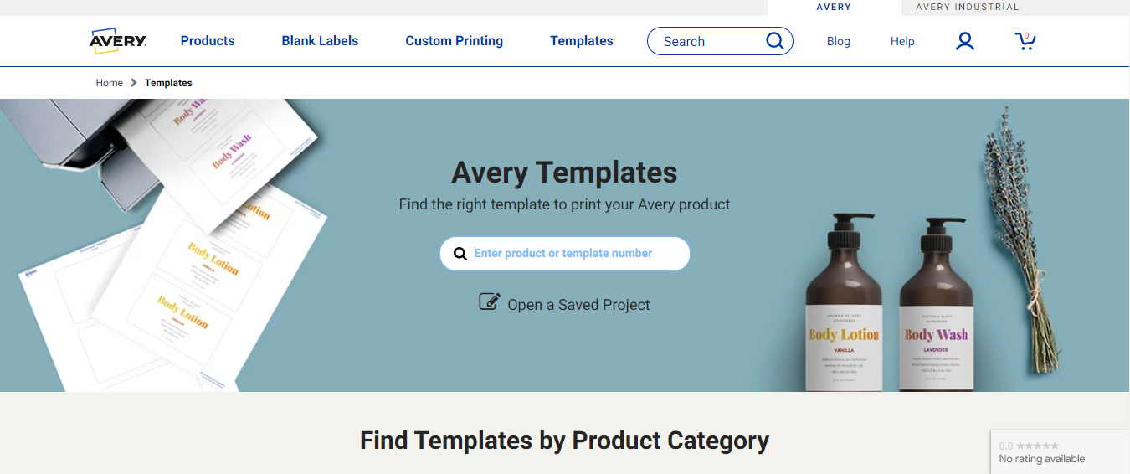Go to the Blog link
Image resolution: width=1130 pixels, height=474 pixels.
click(838, 41)
